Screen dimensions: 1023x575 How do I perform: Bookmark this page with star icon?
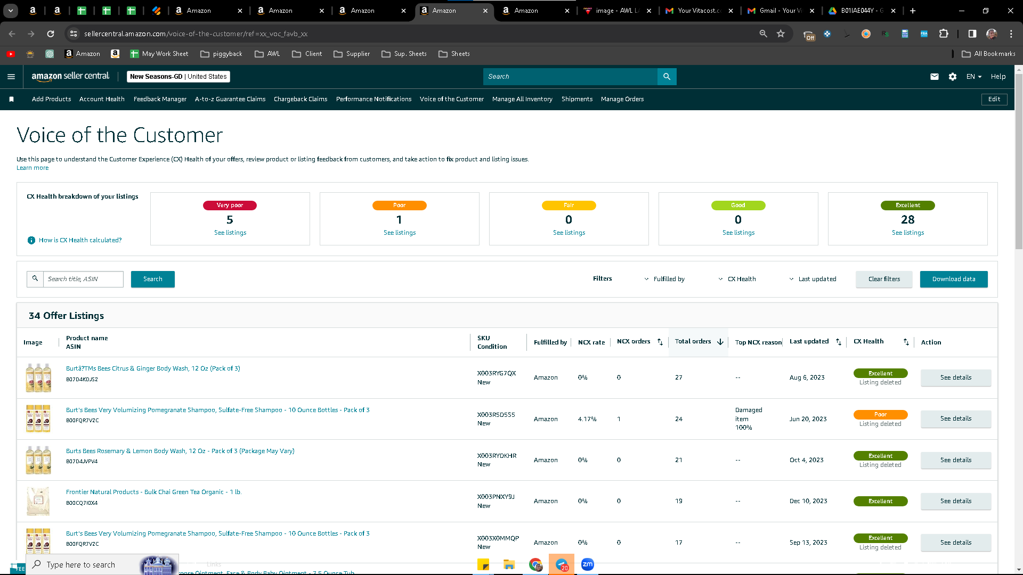pyautogui.click(x=781, y=34)
